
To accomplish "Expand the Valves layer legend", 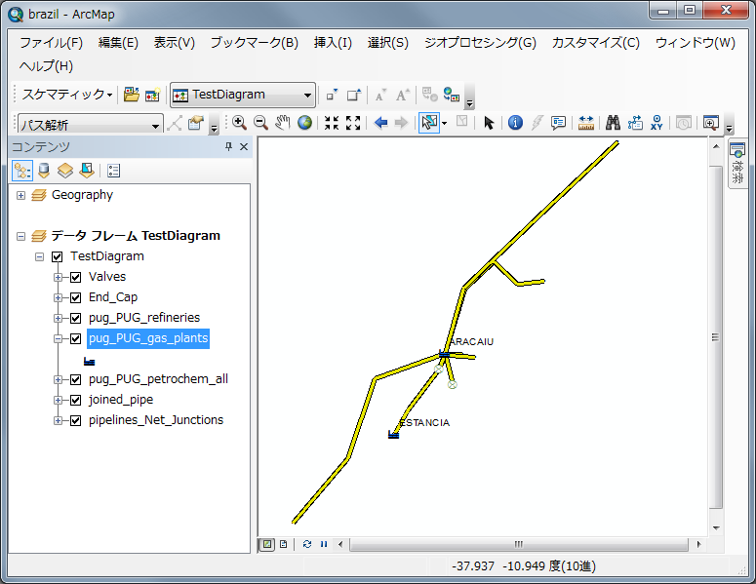I will pyautogui.click(x=58, y=277).
